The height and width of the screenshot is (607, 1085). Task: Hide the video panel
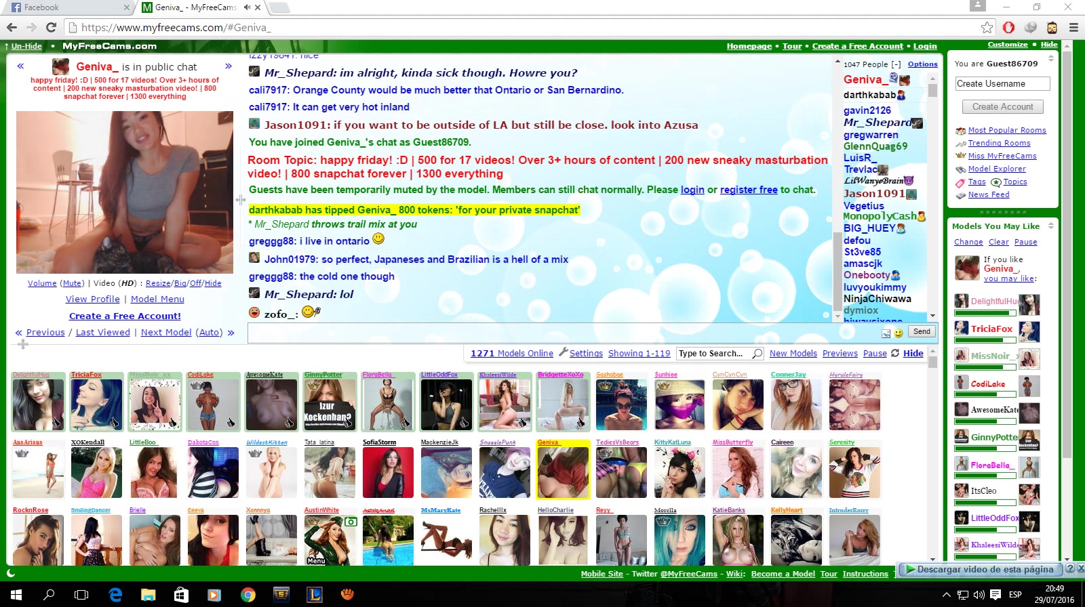point(213,283)
